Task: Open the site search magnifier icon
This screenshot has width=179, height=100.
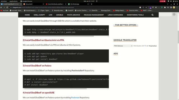Action: (152, 15)
